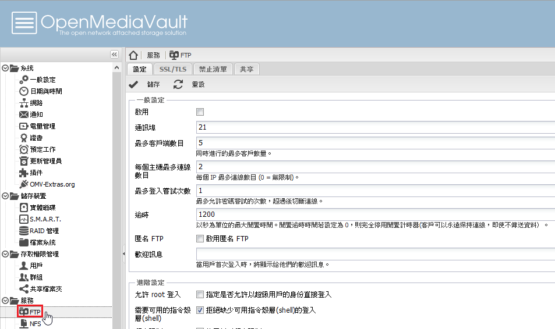Go to home via the house icon

133,55
